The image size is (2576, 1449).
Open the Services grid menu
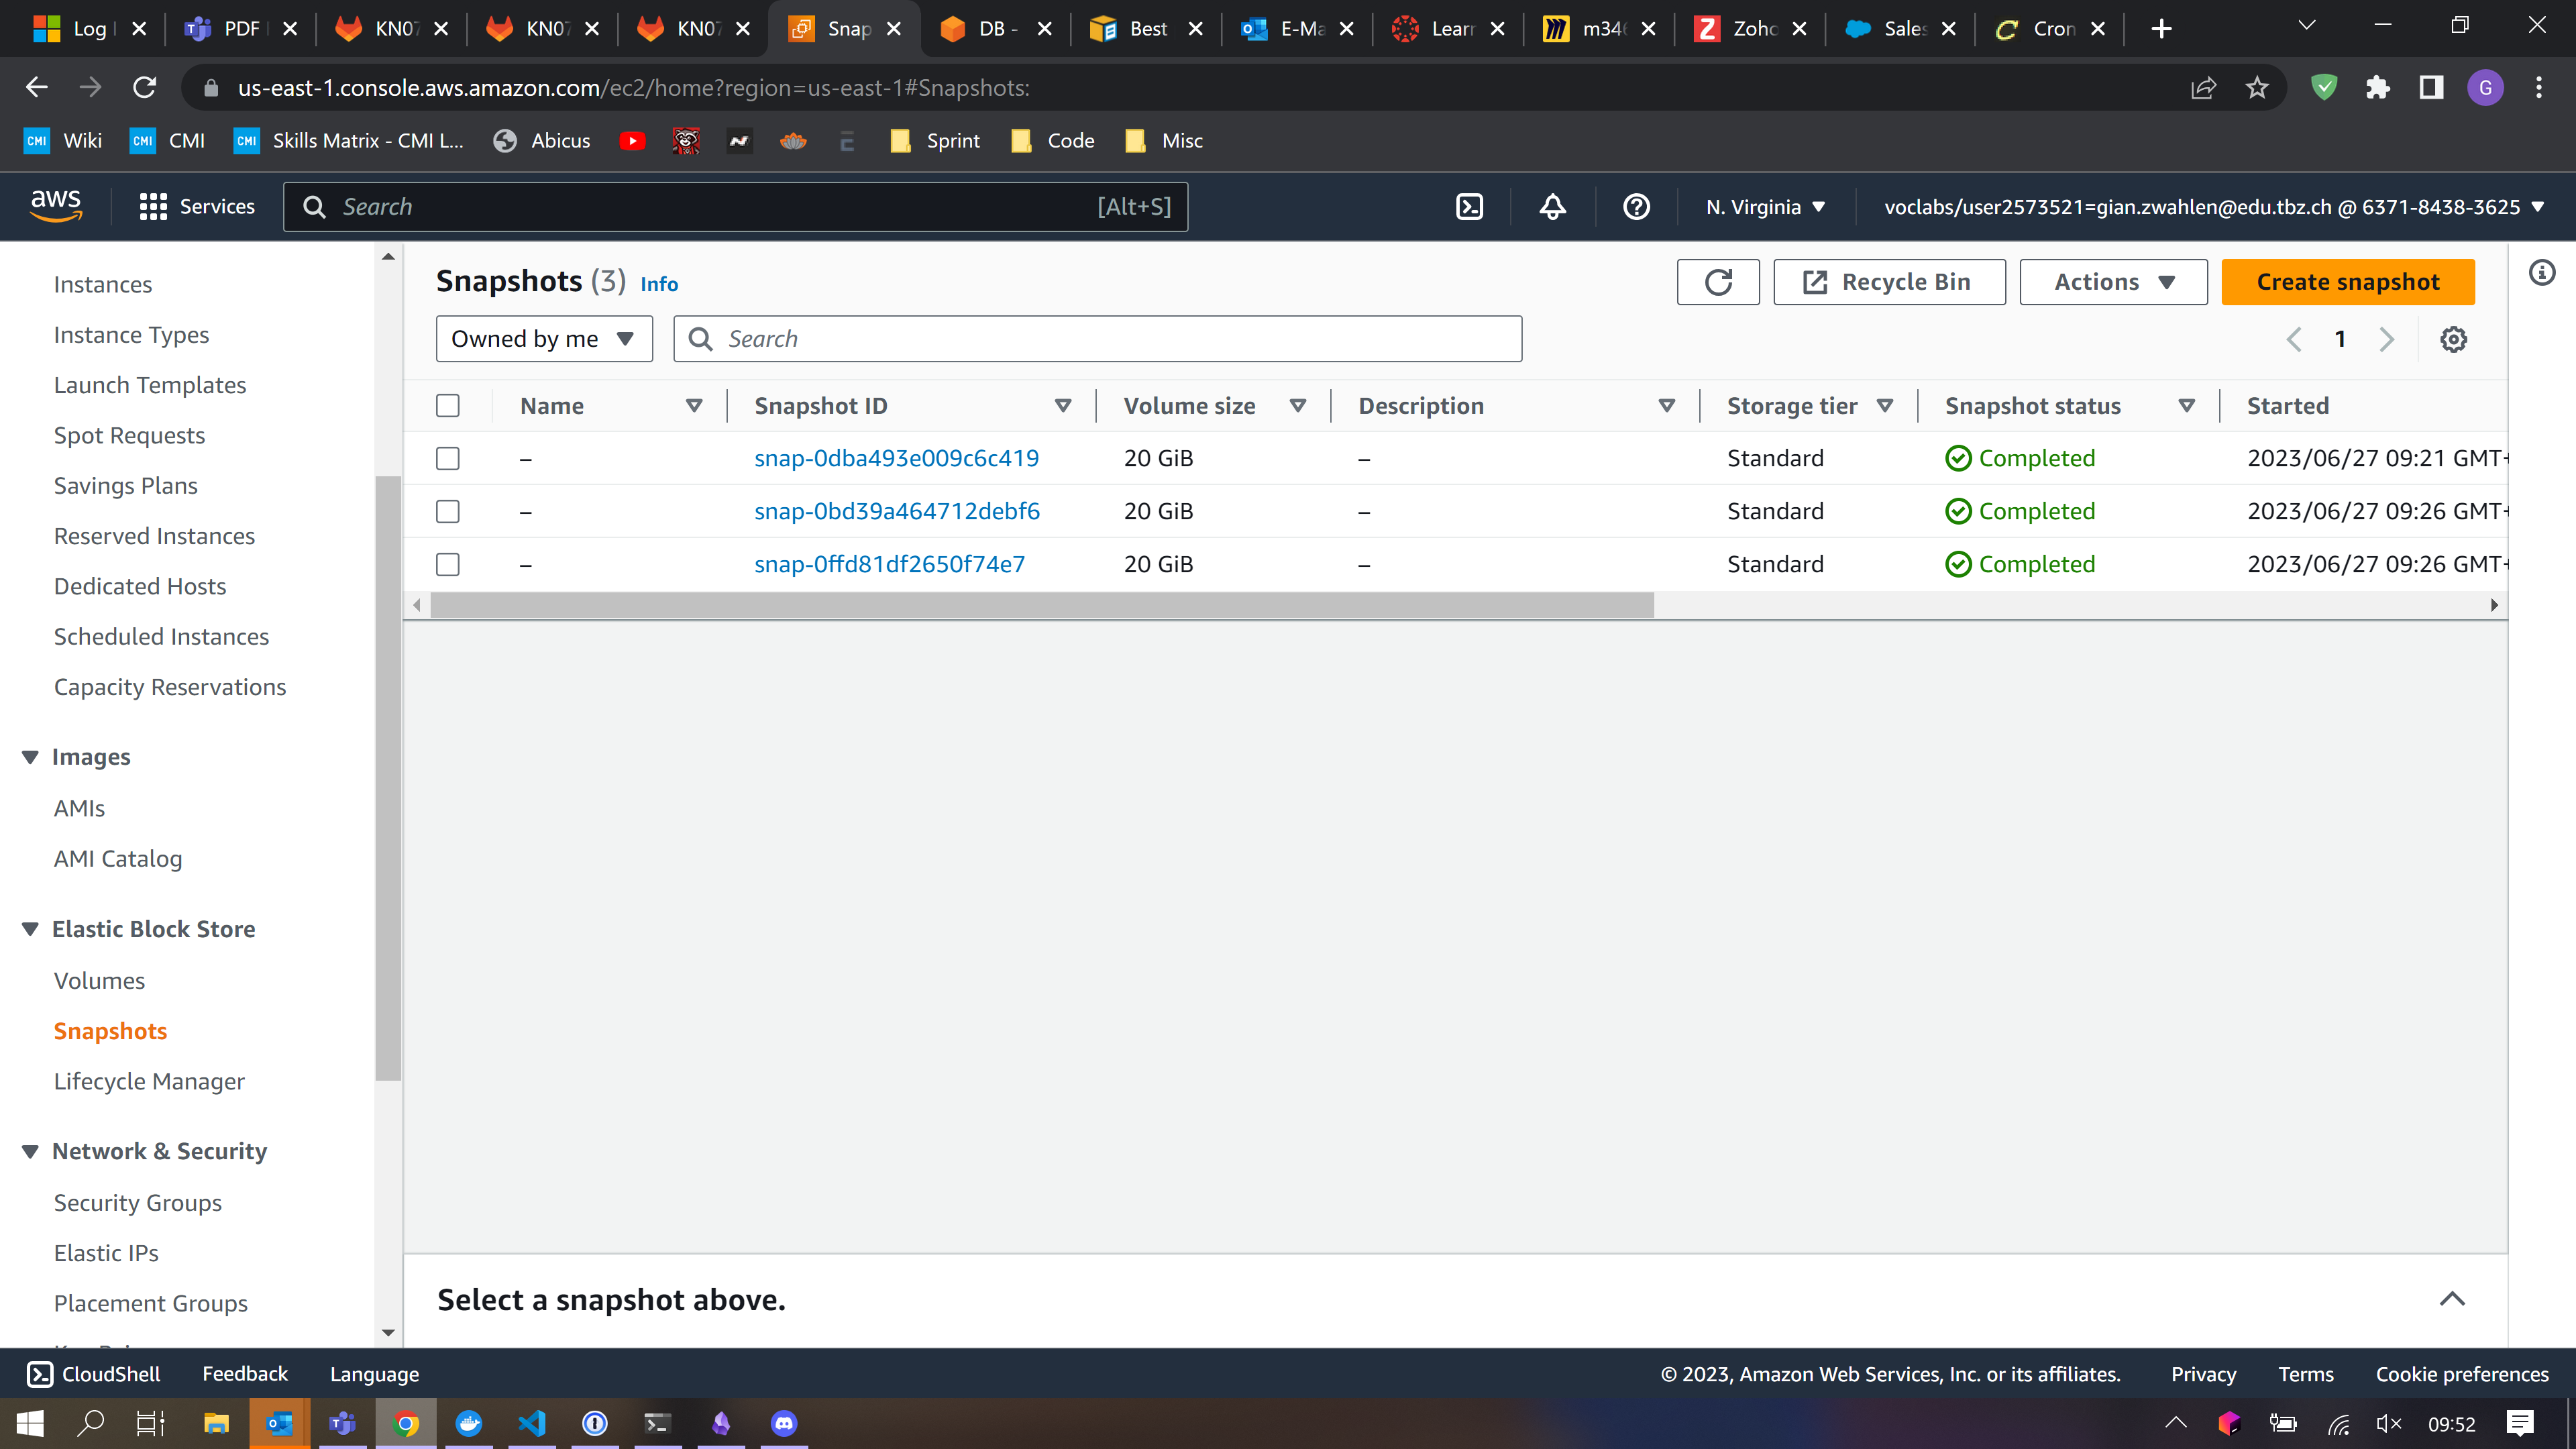[x=197, y=207]
